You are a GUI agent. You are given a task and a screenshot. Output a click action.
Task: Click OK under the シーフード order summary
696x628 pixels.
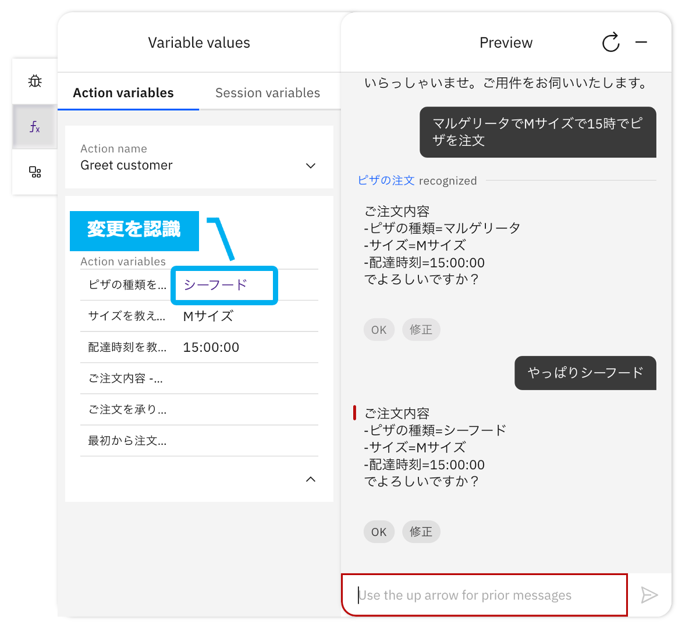[379, 531]
